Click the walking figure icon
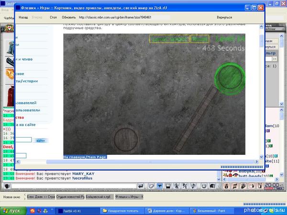 click(177, 186)
